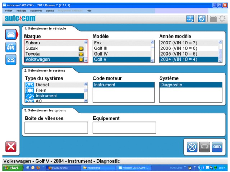Choose Fox in Modèle list
This screenshot has height=172, width=230.
(122, 43)
